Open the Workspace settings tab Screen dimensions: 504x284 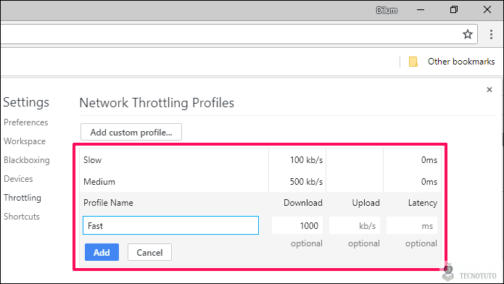tap(25, 141)
